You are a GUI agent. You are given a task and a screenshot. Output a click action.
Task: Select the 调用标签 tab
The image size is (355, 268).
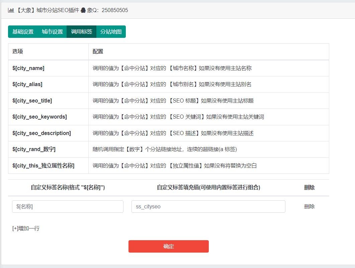81,32
